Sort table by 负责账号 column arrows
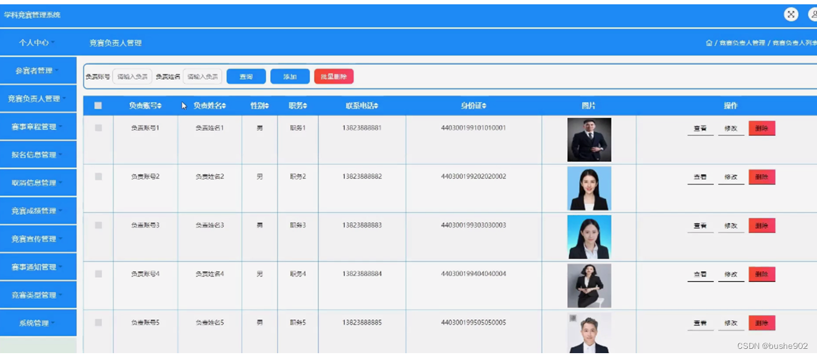This screenshot has width=817, height=355. (x=160, y=106)
